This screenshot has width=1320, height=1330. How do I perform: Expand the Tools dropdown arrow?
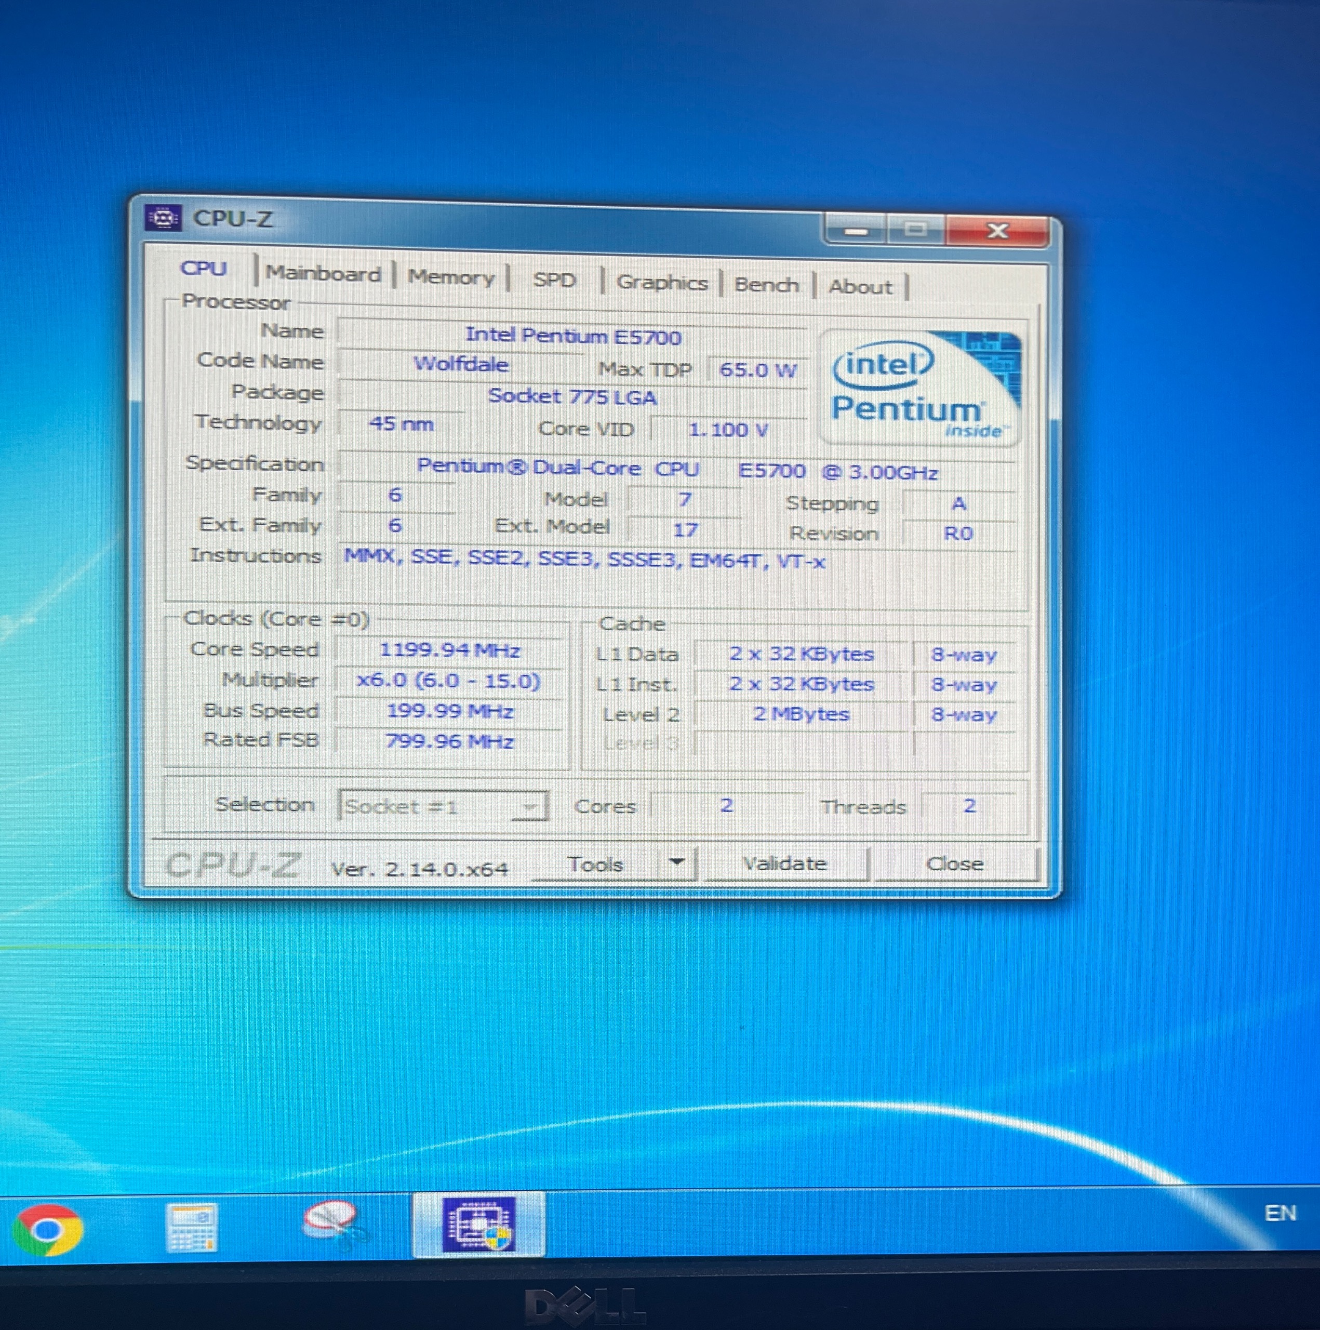click(677, 862)
